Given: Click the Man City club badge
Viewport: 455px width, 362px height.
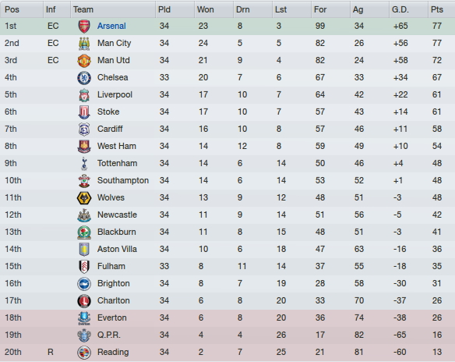Looking at the screenshot, I should (84, 43).
